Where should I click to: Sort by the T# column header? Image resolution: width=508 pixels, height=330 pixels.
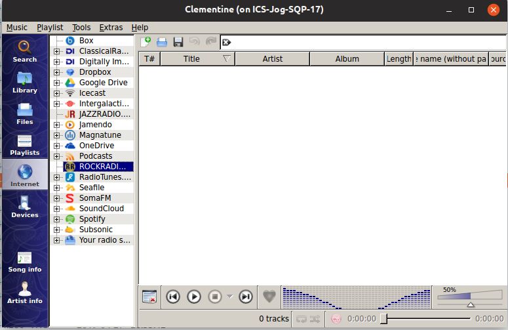click(x=149, y=58)
